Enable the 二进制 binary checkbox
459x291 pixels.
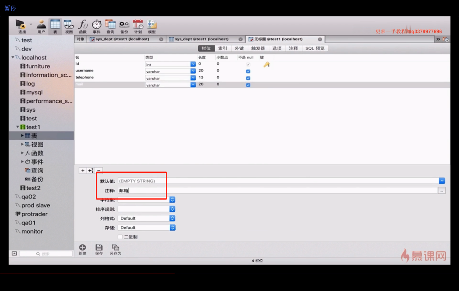(120, 237)
